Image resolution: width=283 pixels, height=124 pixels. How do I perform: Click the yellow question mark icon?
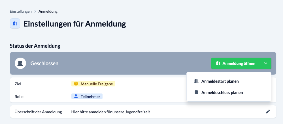76,84
